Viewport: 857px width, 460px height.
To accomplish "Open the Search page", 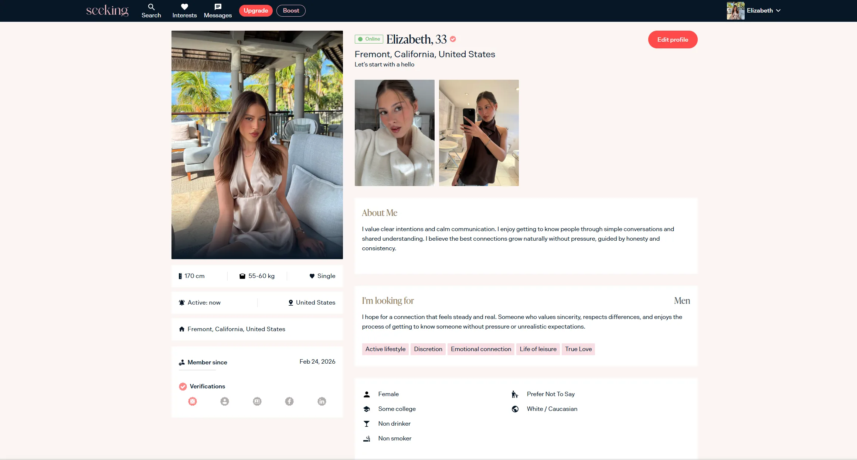I will click(x=151, y=11).
